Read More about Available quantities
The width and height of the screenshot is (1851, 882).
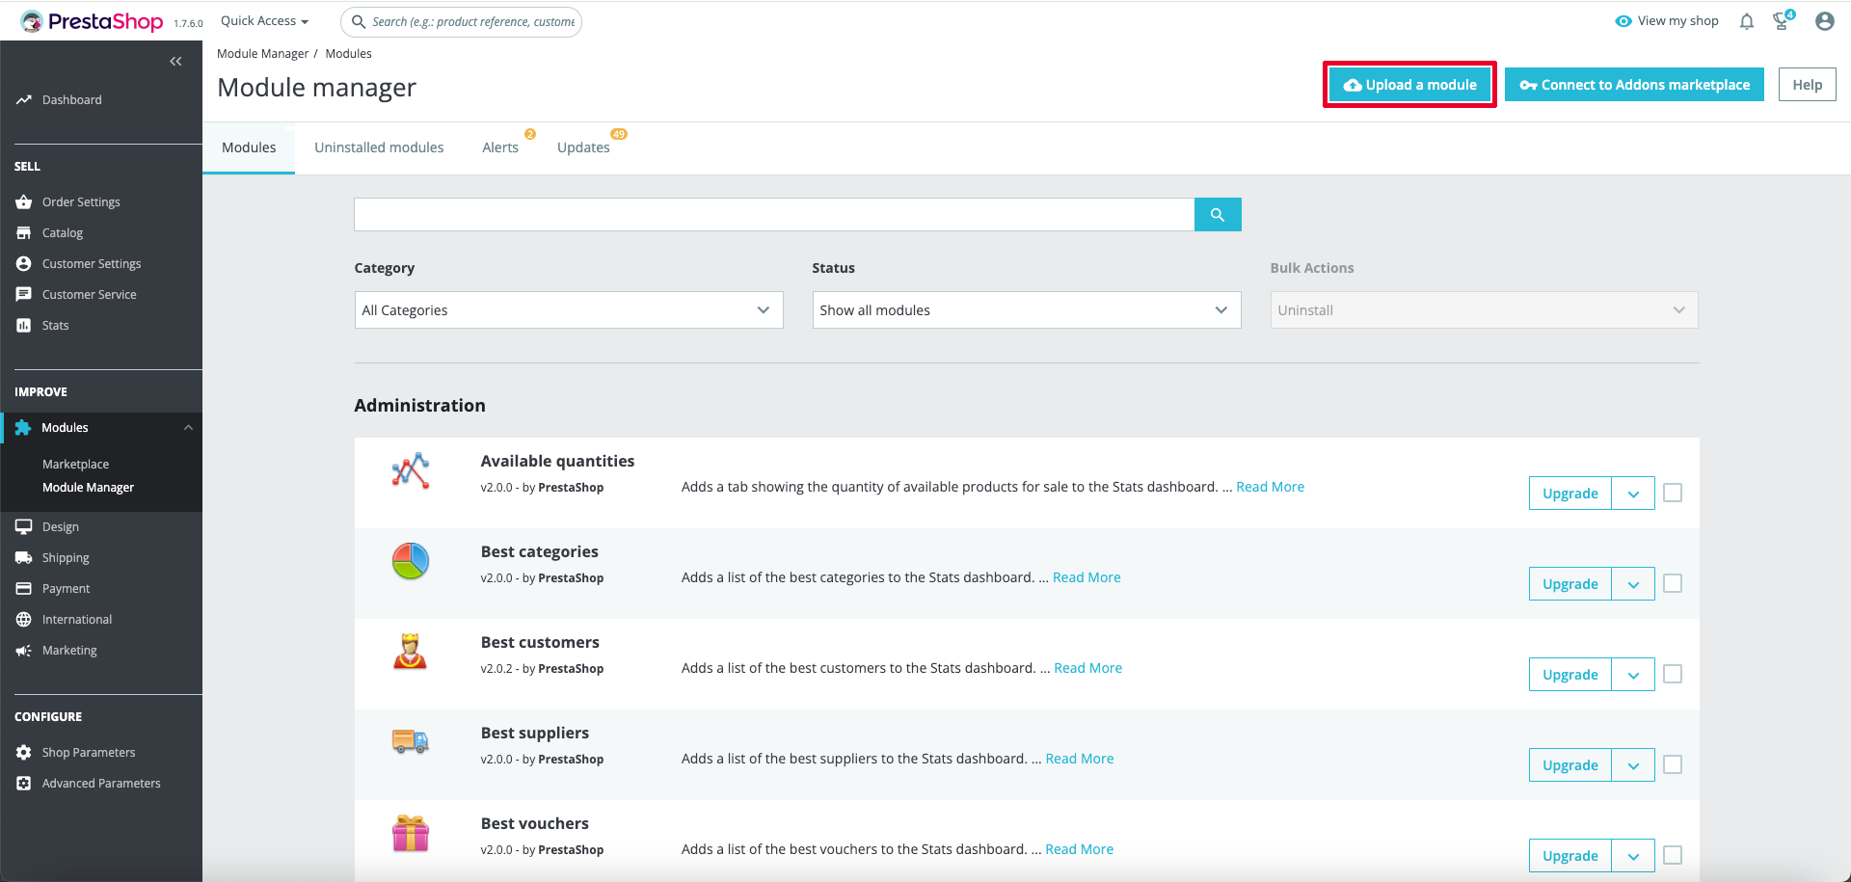pos(1270,487)
